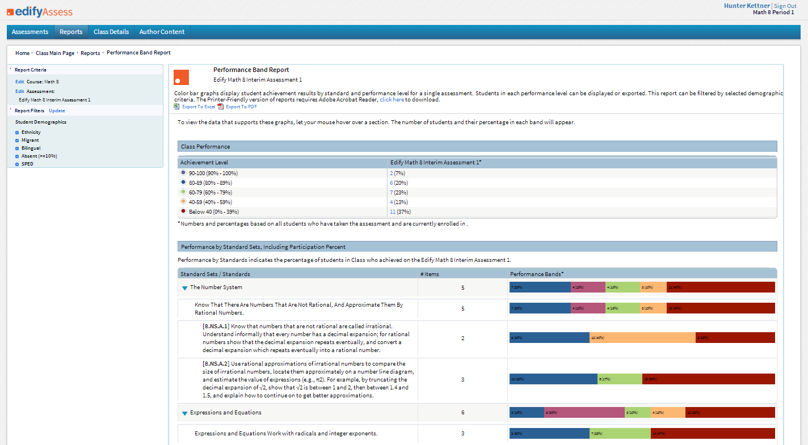Viewport: 808px width, 445px height.
Task: Select the Below 40 achievement level dot
Action: click(183, 211)
